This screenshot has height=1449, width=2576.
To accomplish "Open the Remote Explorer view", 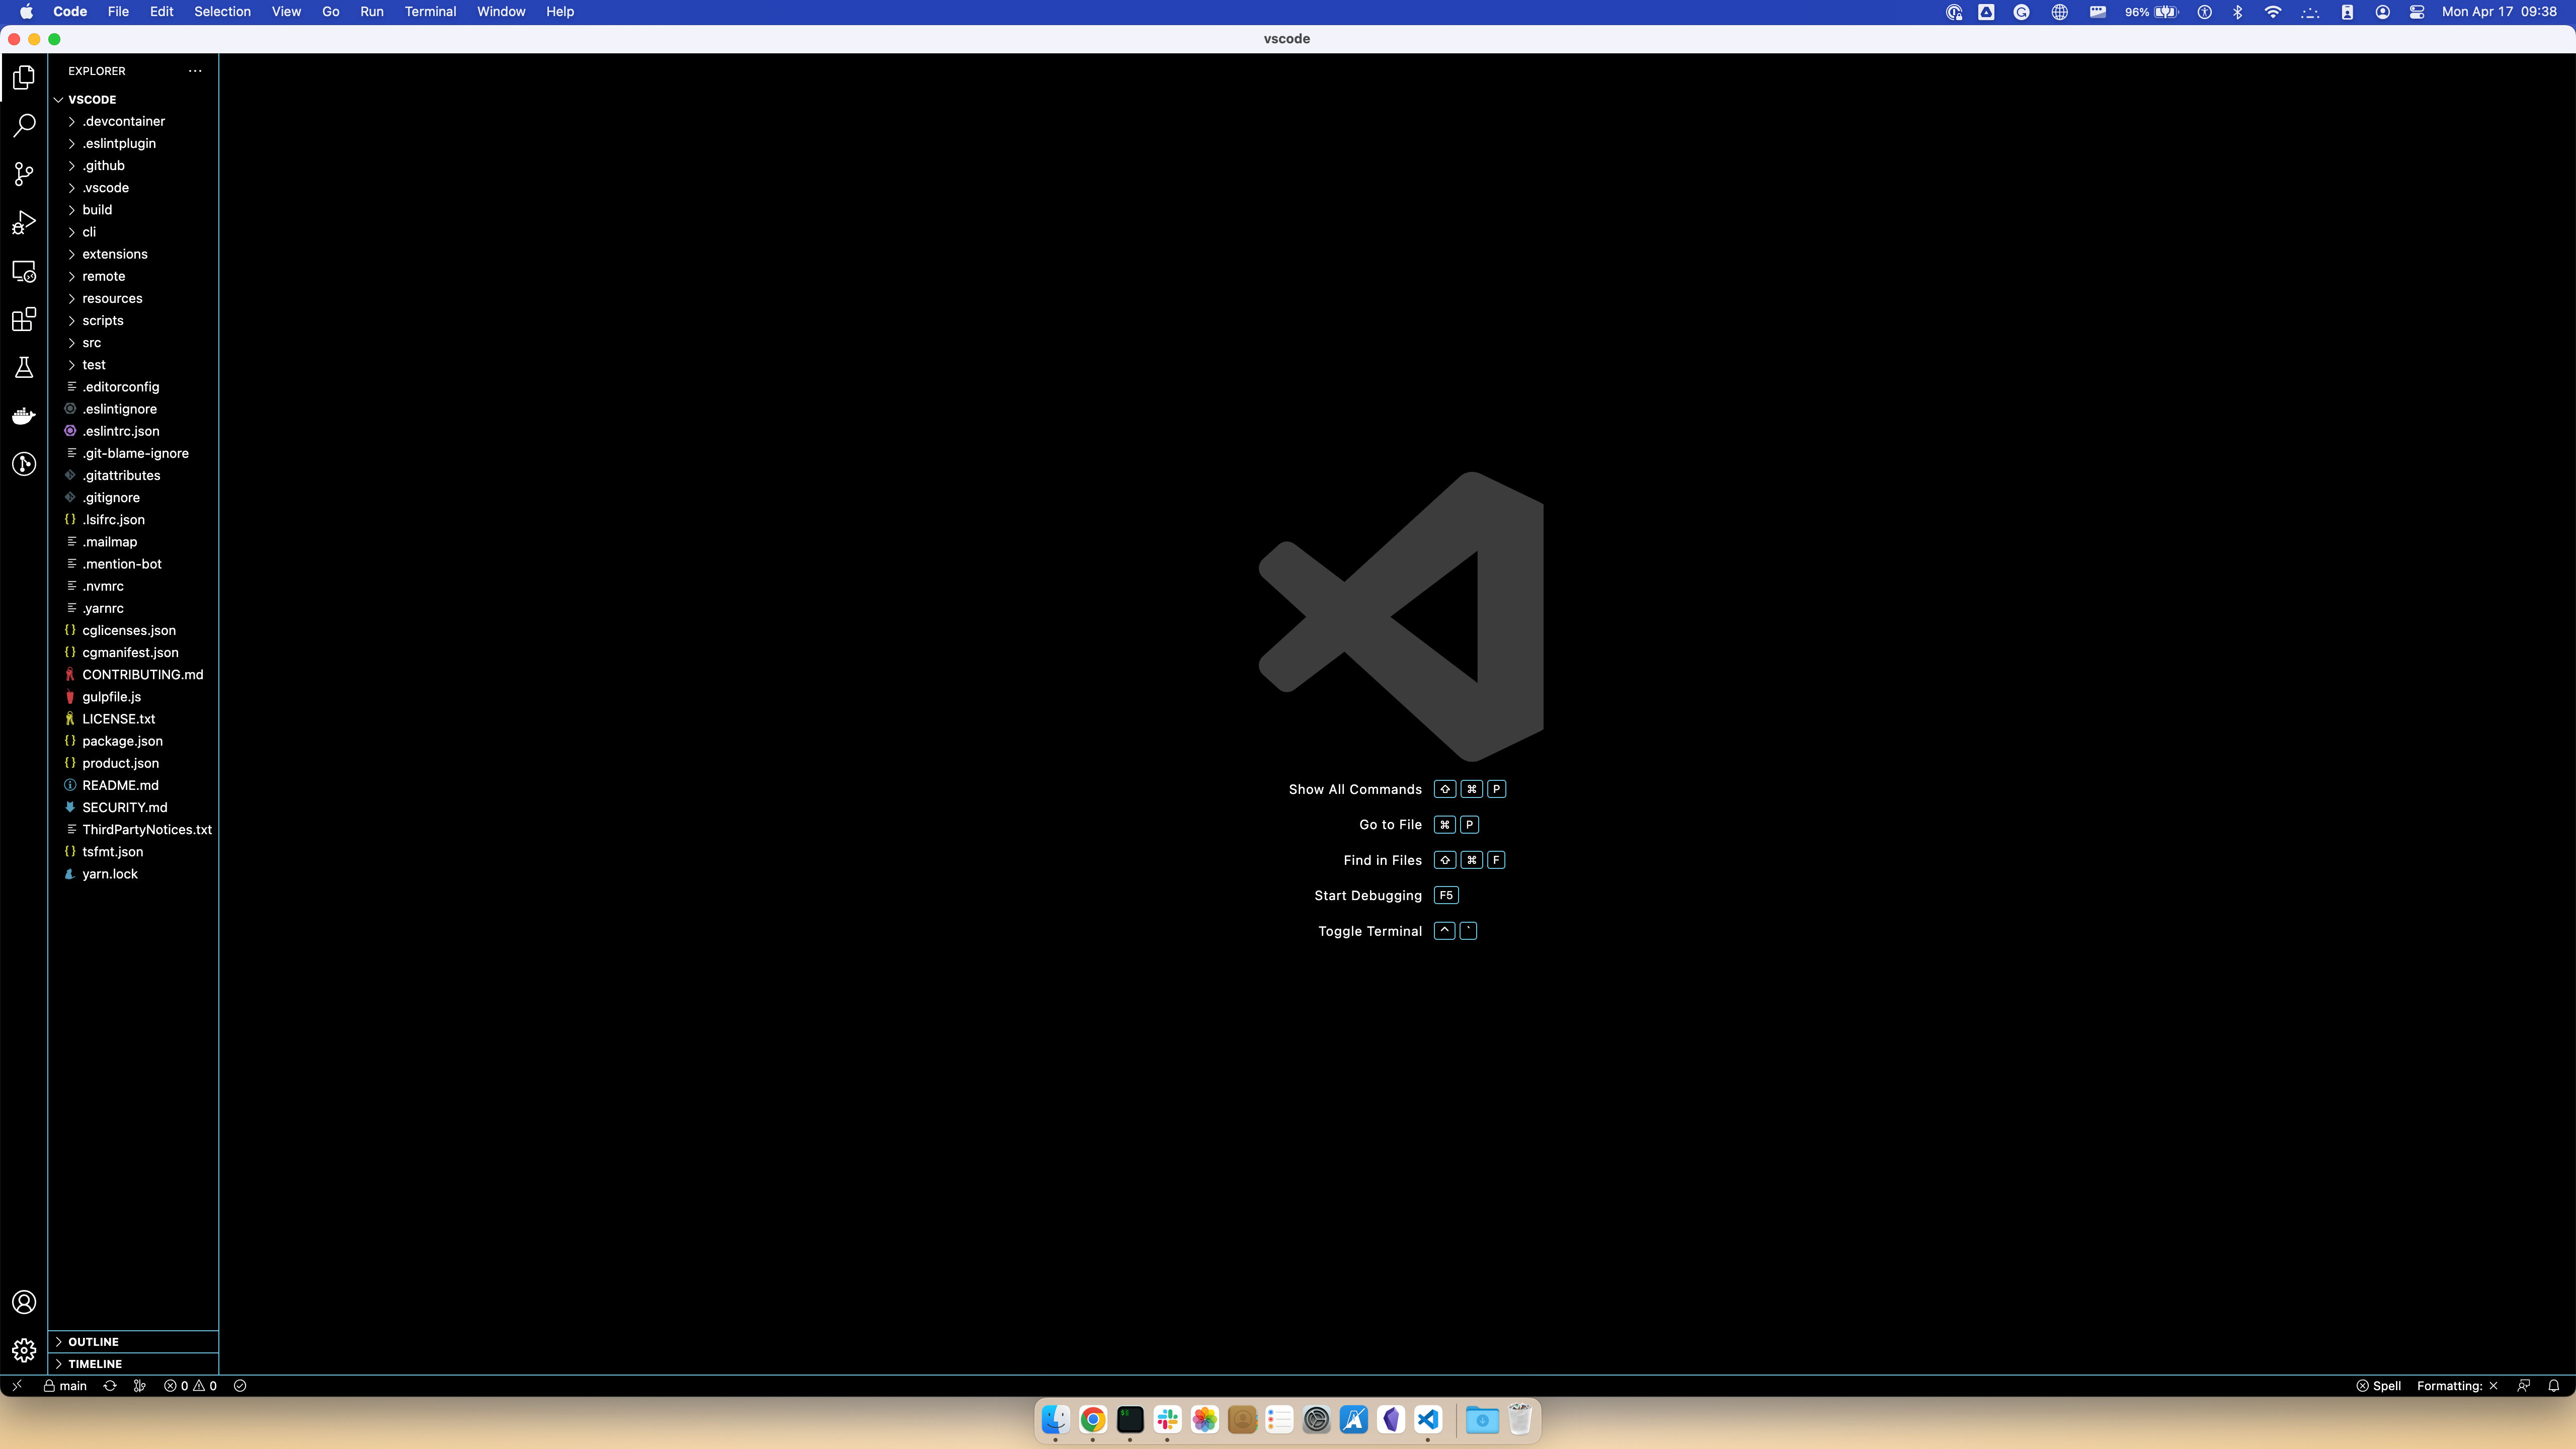I will 24,271.
